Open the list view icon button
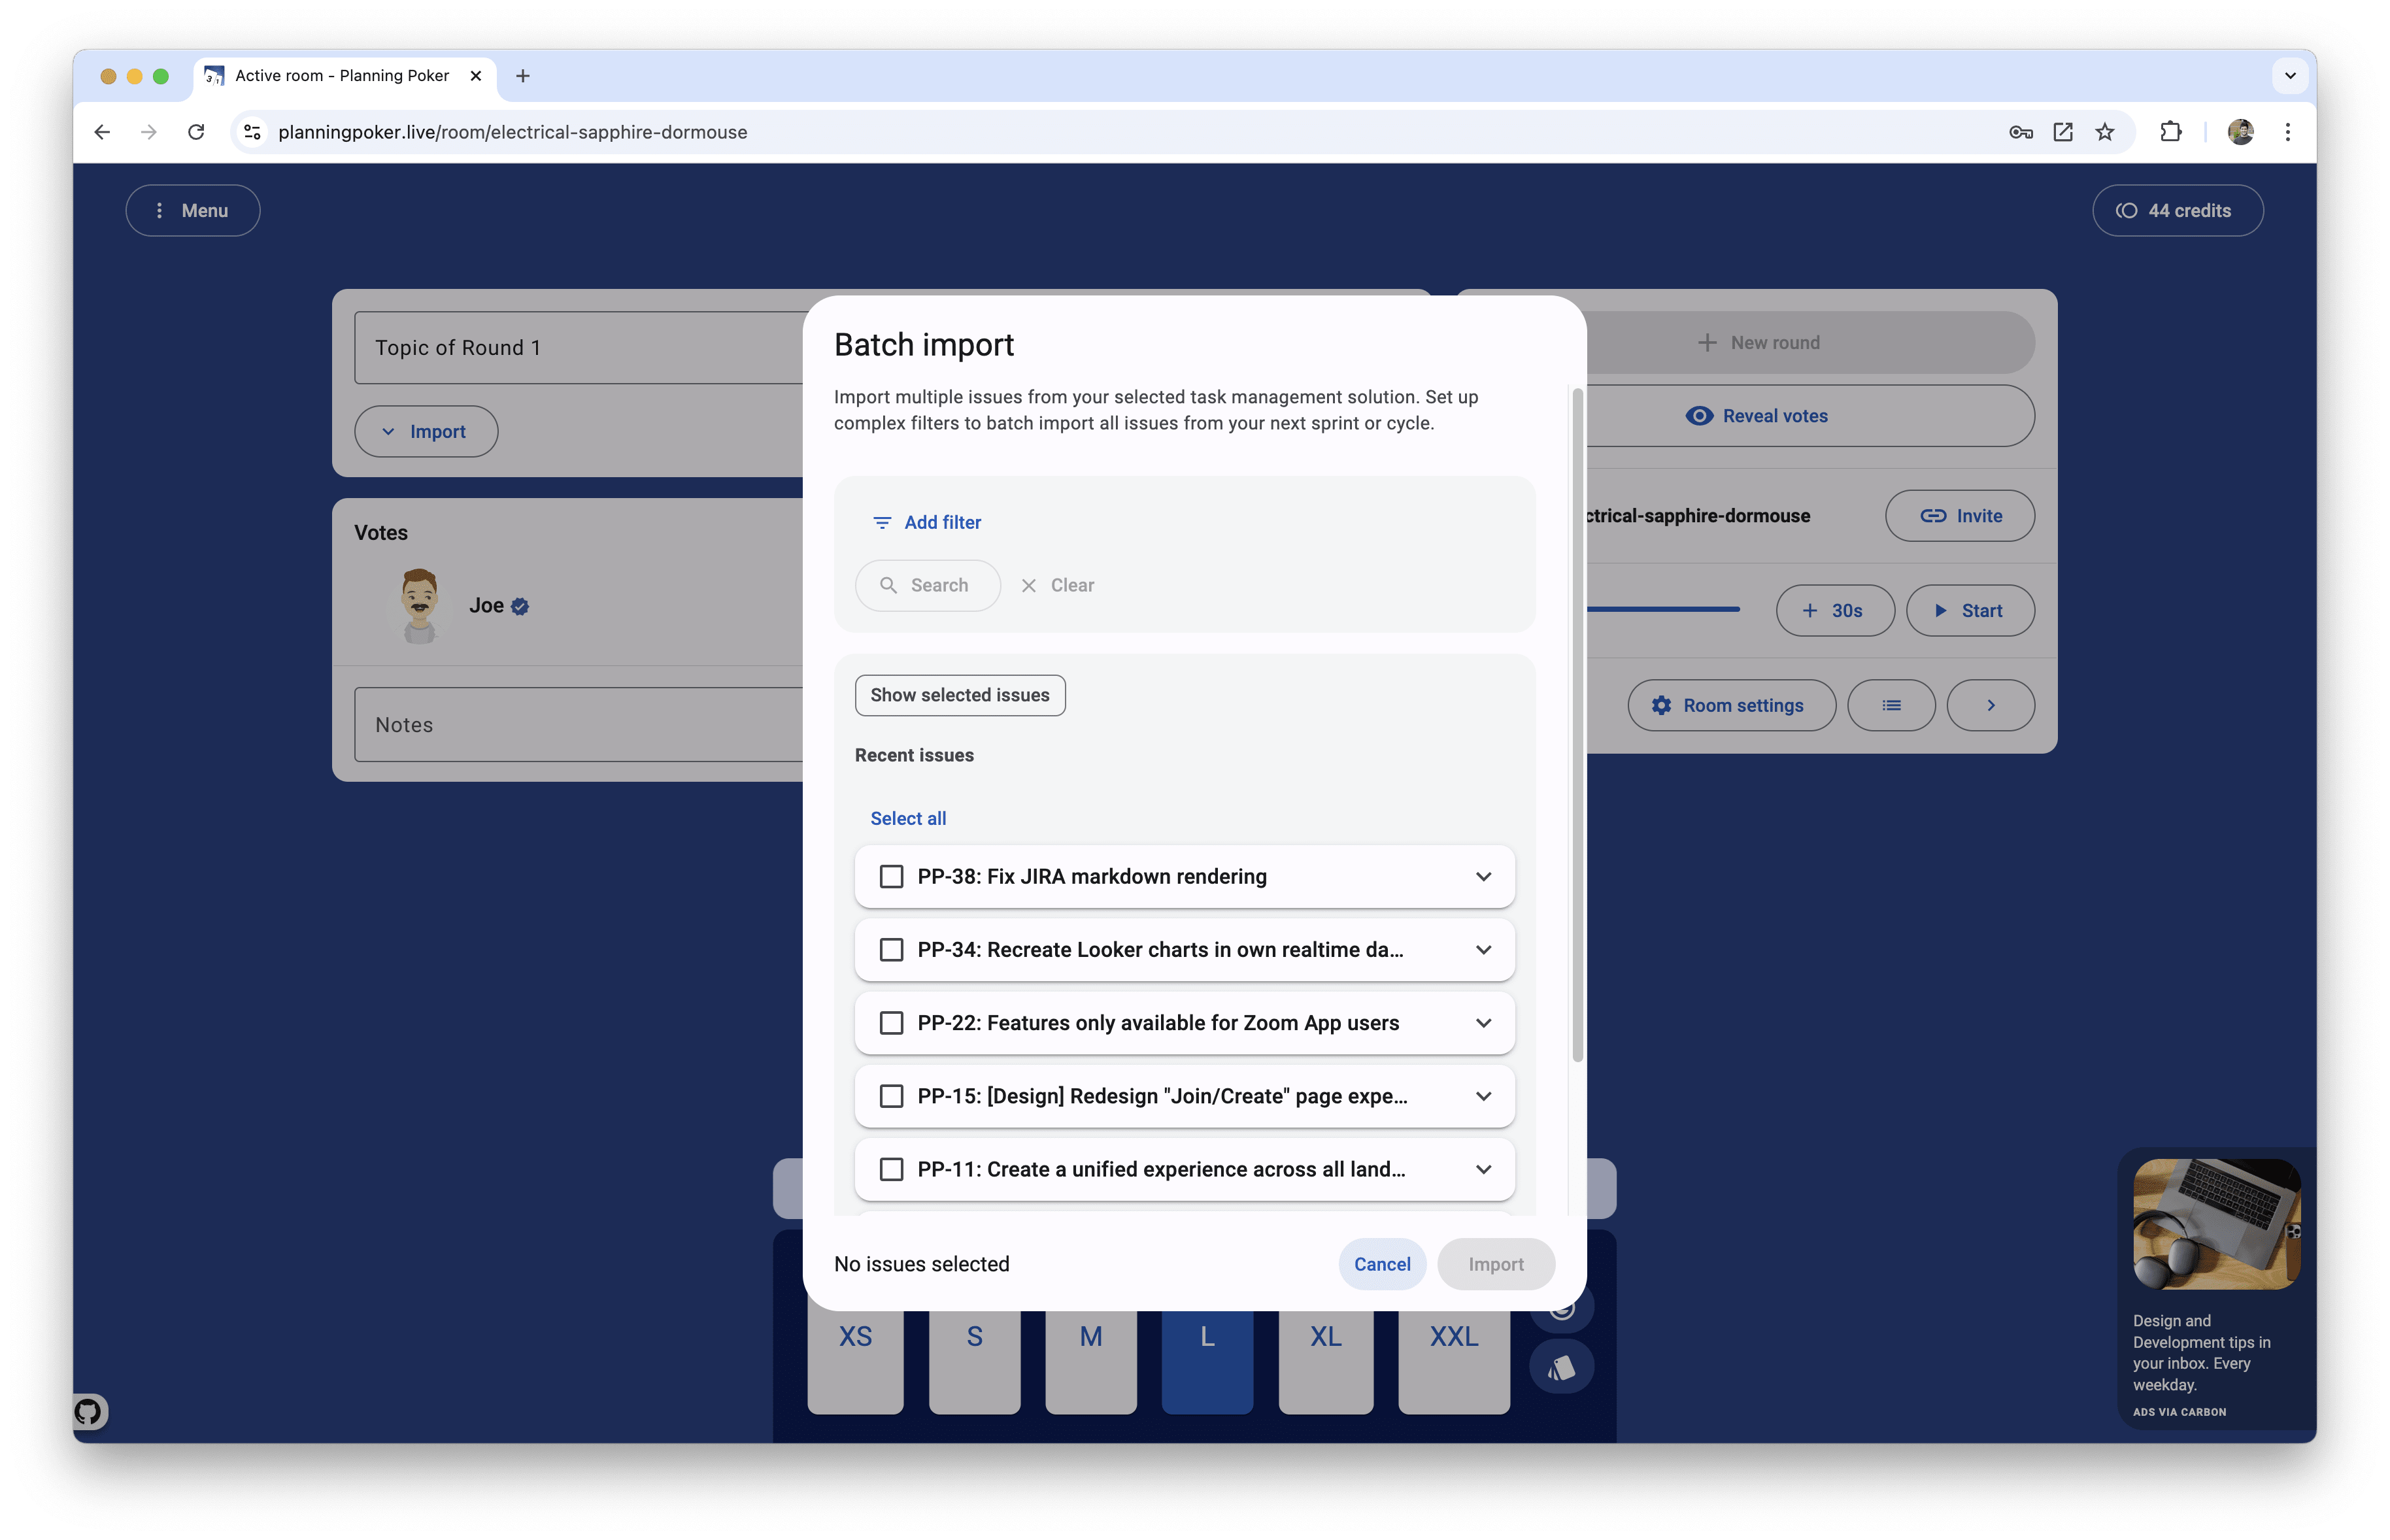2390x1540 pixels. coord(1891,706)
